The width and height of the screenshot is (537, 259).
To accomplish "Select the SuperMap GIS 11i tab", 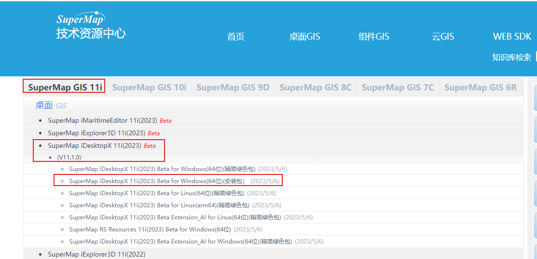I will click(x=66, y=87).
